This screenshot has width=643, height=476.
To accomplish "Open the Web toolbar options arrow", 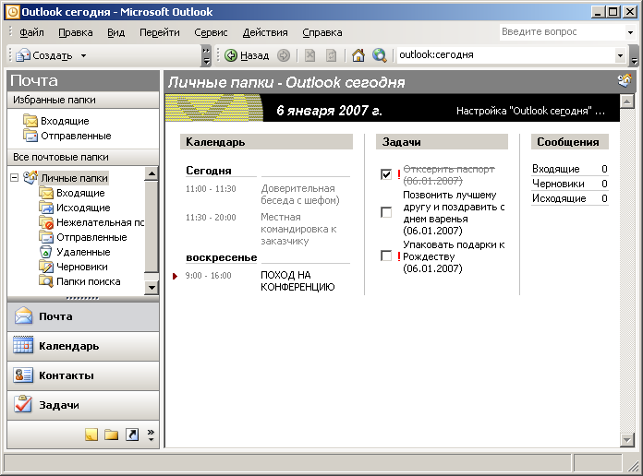I will [x=635, y=55].
